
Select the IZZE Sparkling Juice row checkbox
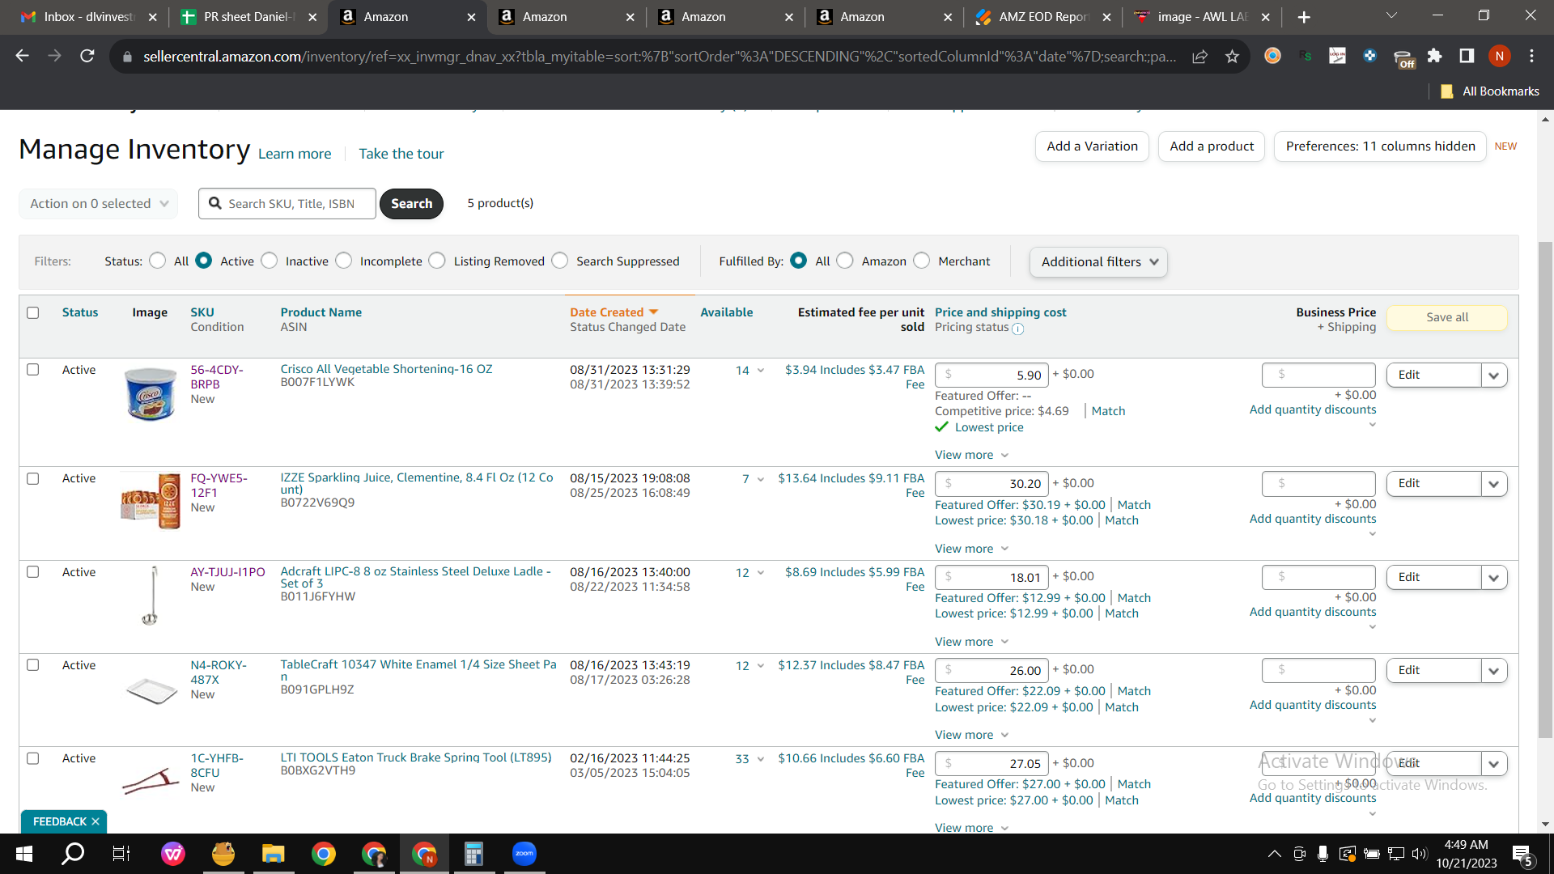click(32, 479)
